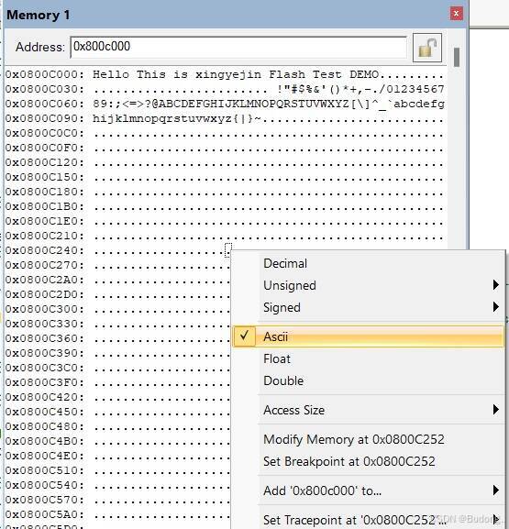This screenshot has width=509, height=529.
Task: Click the 'hijklmnopqrstuvwxyz{|}~' memory text
Action: tap(176, 119)
